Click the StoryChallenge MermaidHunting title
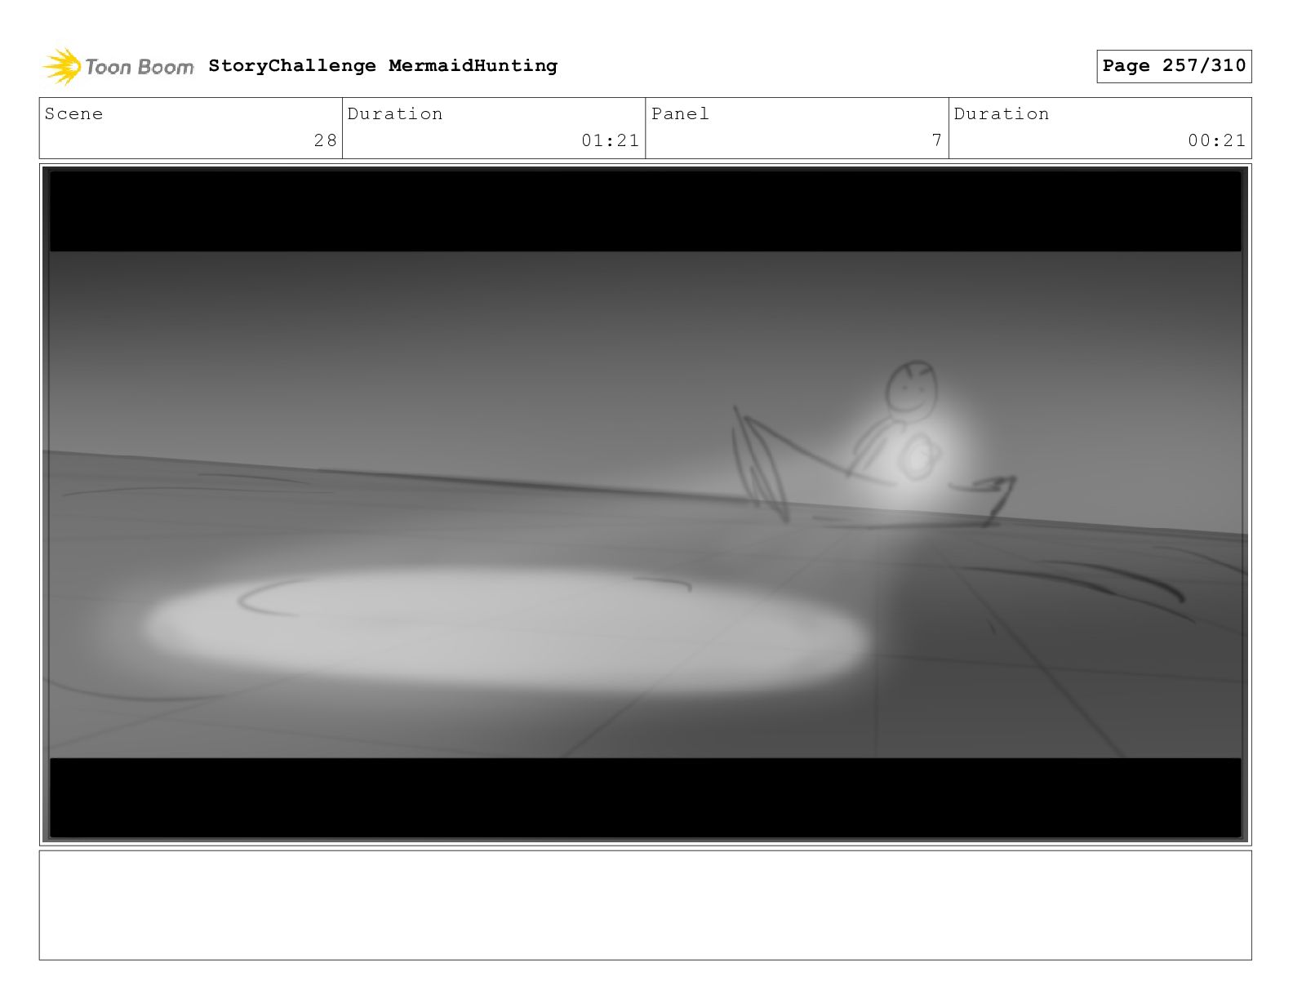This screenshot has width=1293, height=999. pyautogui.click(x=383, y=65)
